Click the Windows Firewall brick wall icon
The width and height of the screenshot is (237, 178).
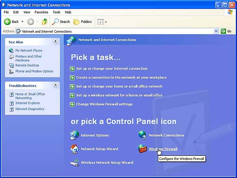(x=142, y=149)
